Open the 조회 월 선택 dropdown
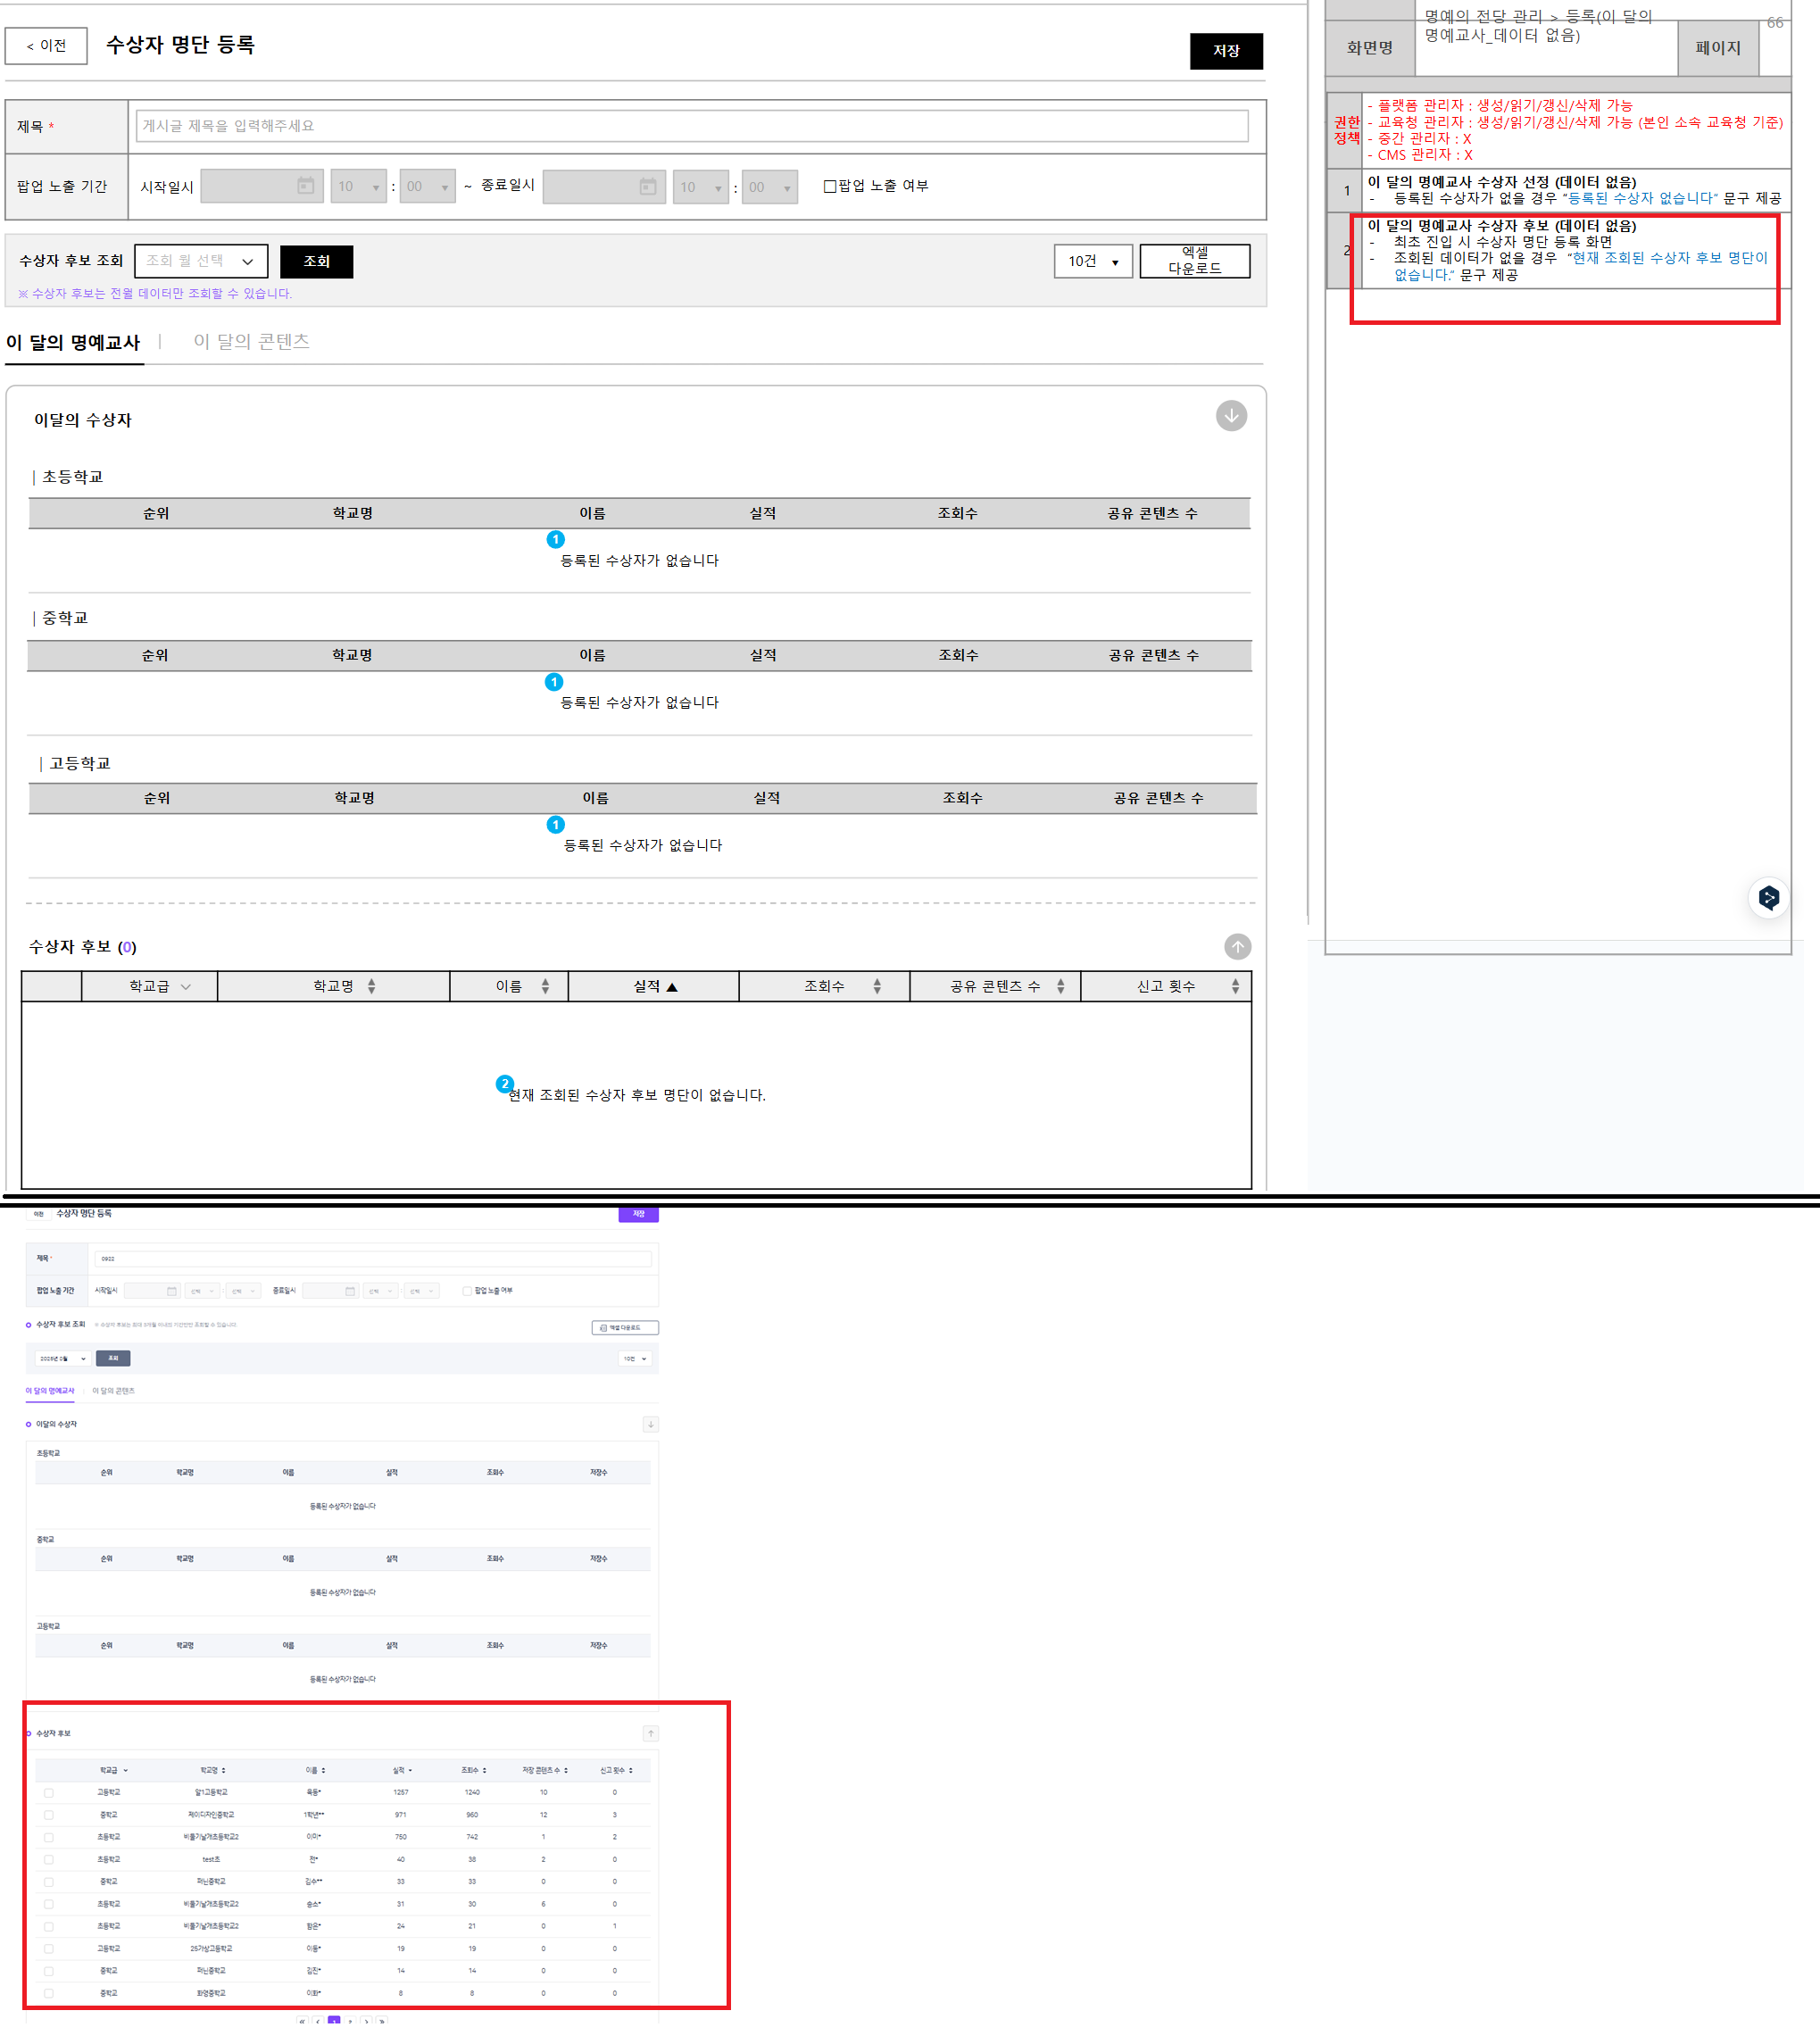 pyautogui.click(x=201, y=261)
